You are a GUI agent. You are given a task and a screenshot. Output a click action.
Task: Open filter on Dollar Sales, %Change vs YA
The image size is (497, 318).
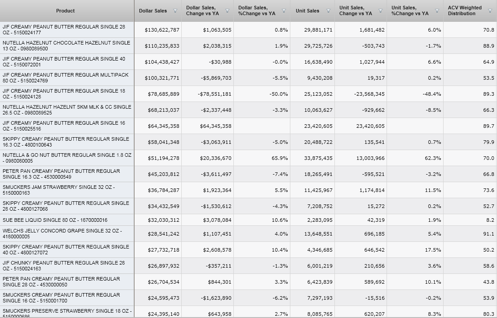pyautogui.click(x=283, y=11)
